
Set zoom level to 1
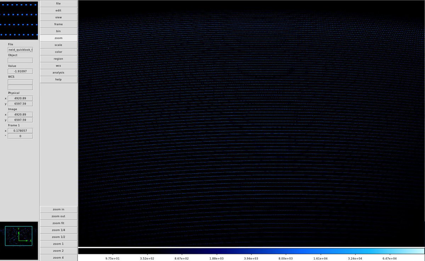point(58,244)
